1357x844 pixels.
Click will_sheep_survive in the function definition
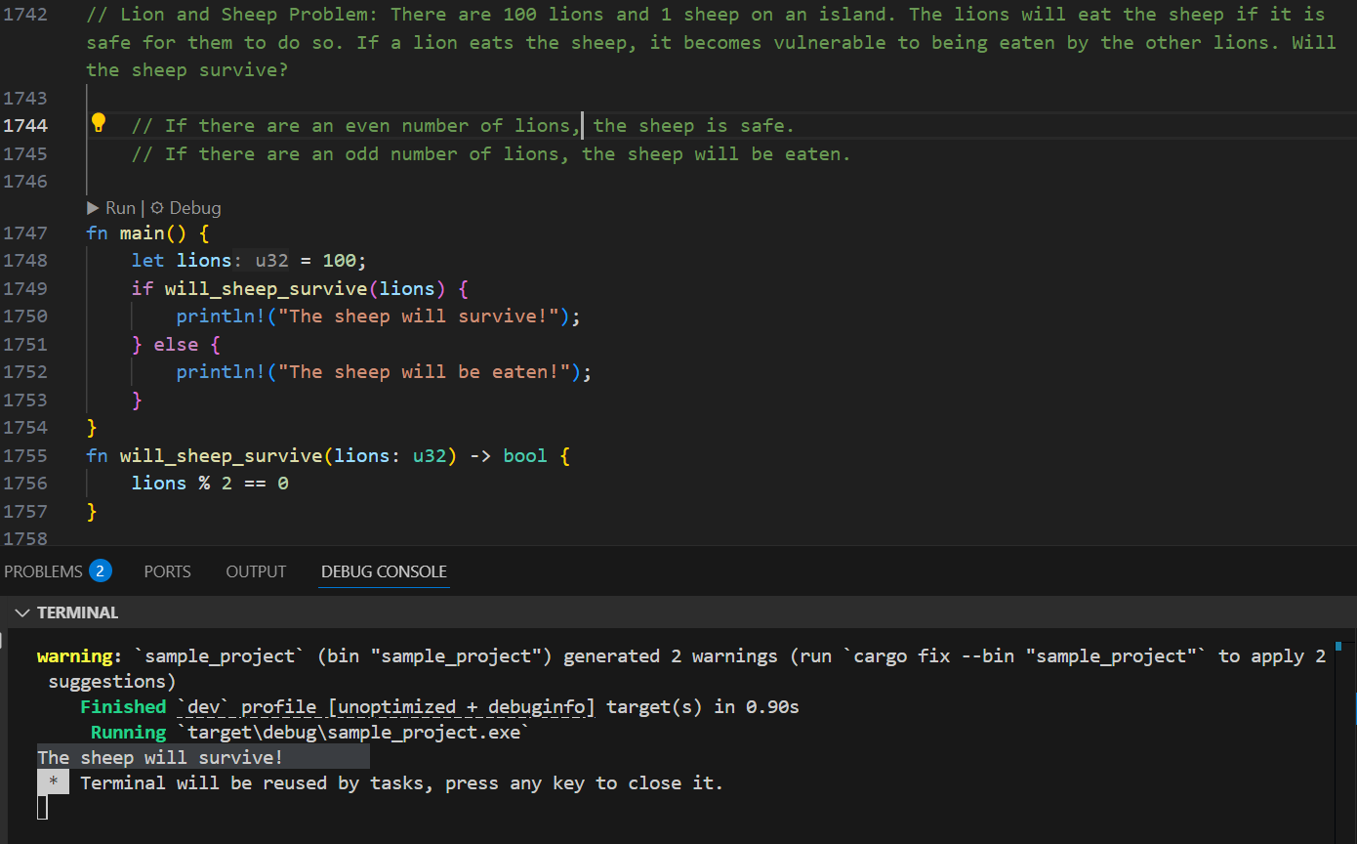221,456
